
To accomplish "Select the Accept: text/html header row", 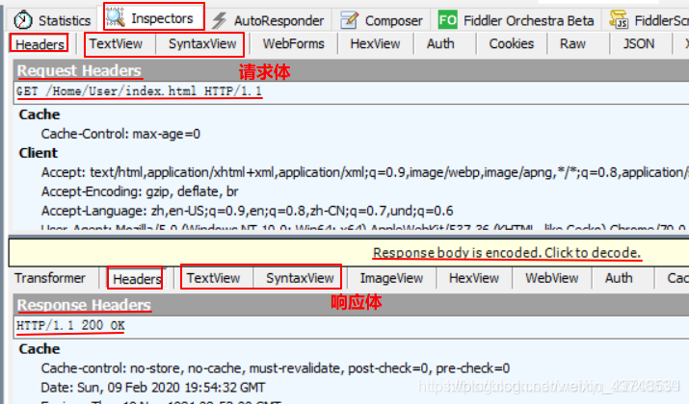I will [x=364, y=172].
